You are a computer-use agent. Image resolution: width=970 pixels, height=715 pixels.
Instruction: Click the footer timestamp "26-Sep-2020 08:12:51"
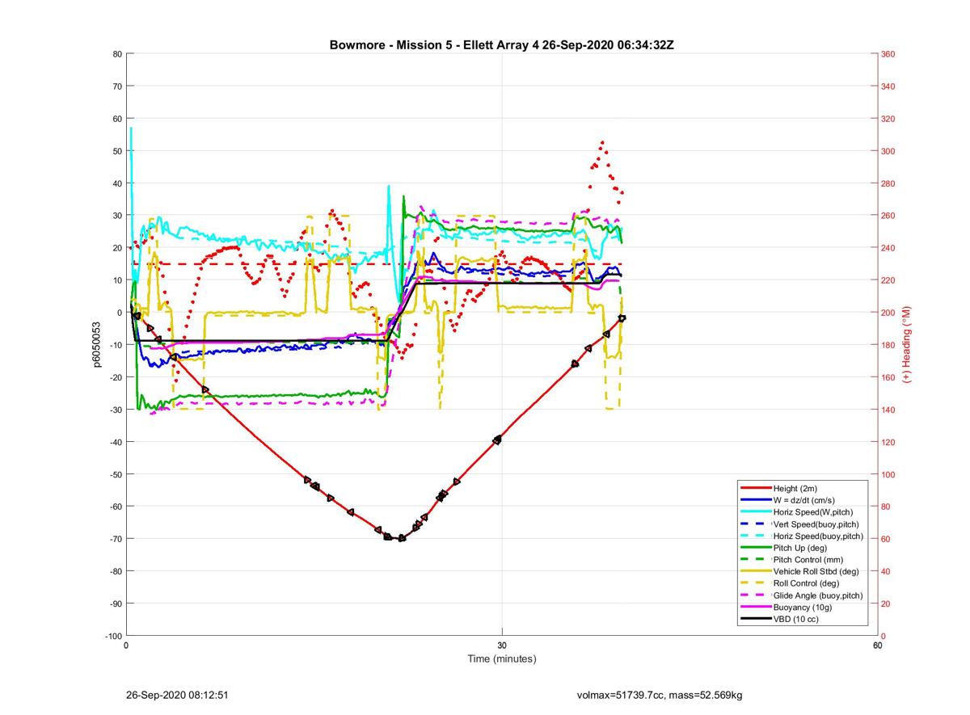(178, 695)
